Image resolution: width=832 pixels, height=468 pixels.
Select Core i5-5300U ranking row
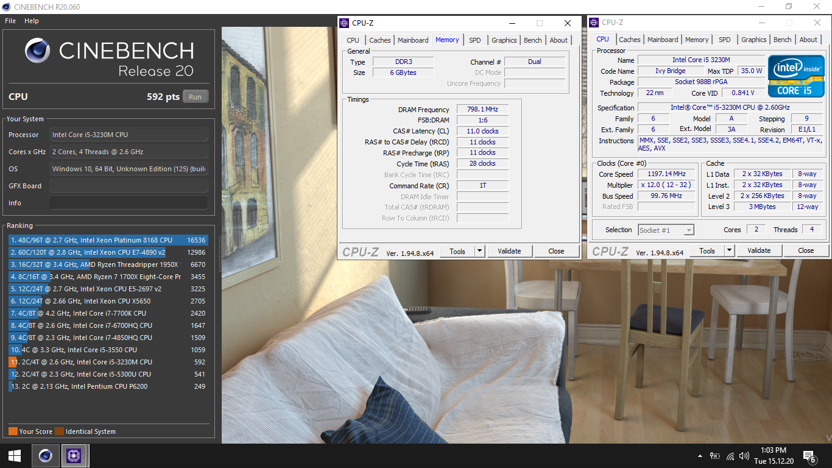(x=108, y=374)
